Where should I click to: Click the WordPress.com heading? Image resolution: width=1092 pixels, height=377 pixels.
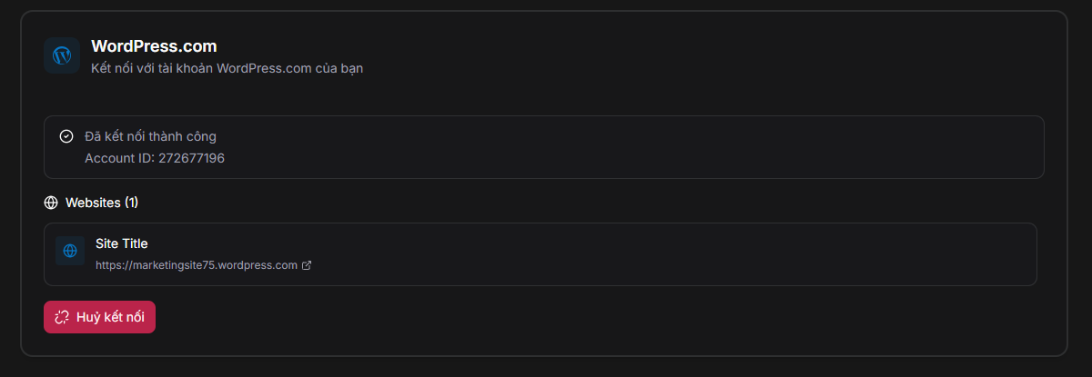tap(154, 46)
